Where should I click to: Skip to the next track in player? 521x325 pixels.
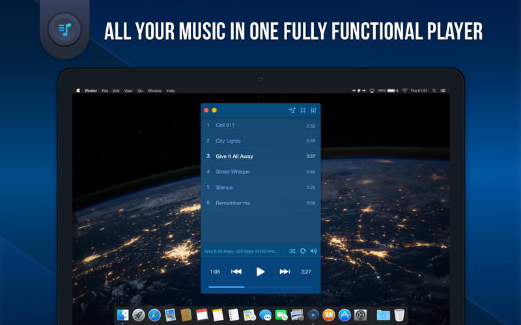[285, 272]
